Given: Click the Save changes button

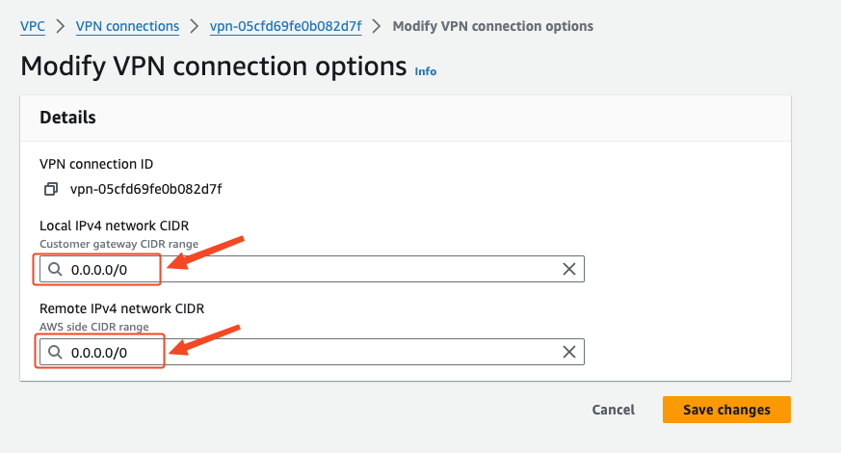Looking at the screenshot, I should click(726, 410).
